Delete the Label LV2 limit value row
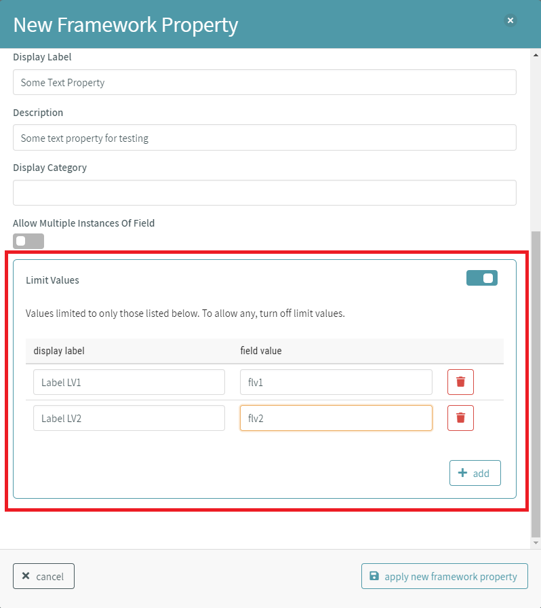Viewport: 541px width, 608px height. pos(460,418)
